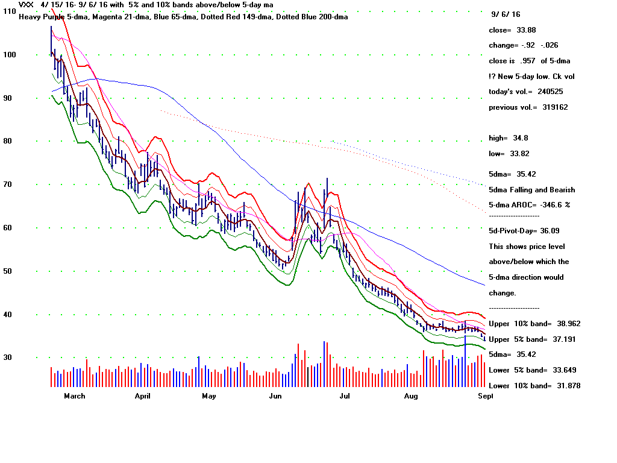Click the Aug month axis label

pos(410,396)
